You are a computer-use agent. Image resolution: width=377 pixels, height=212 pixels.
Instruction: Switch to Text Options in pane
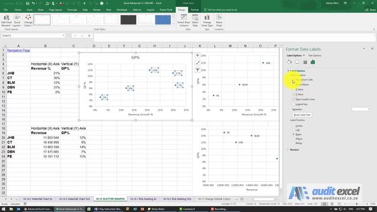pos(315,55)
